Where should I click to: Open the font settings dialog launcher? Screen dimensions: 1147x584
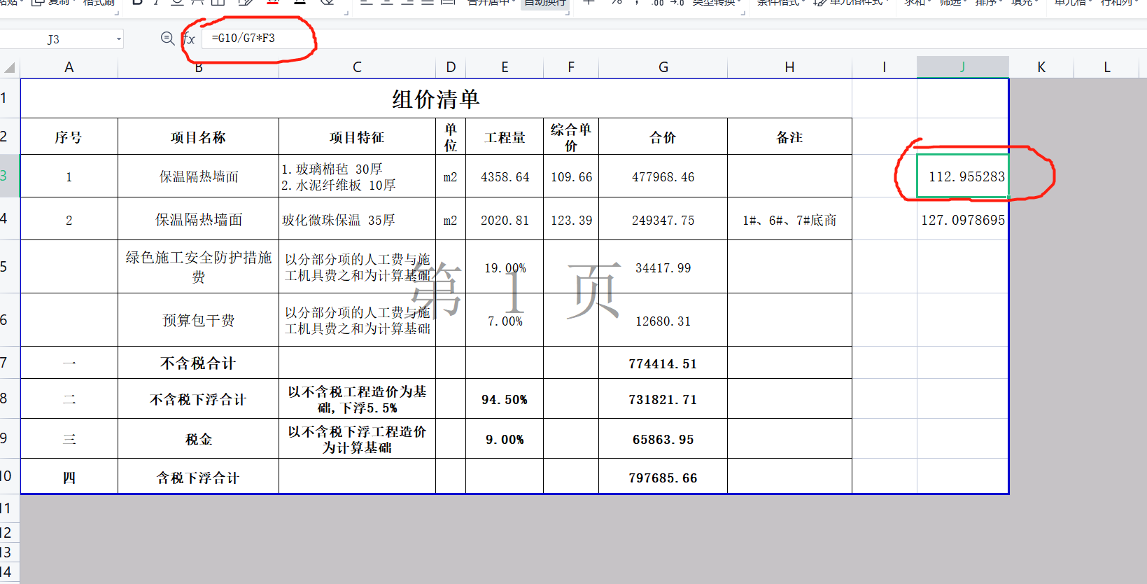346,11
